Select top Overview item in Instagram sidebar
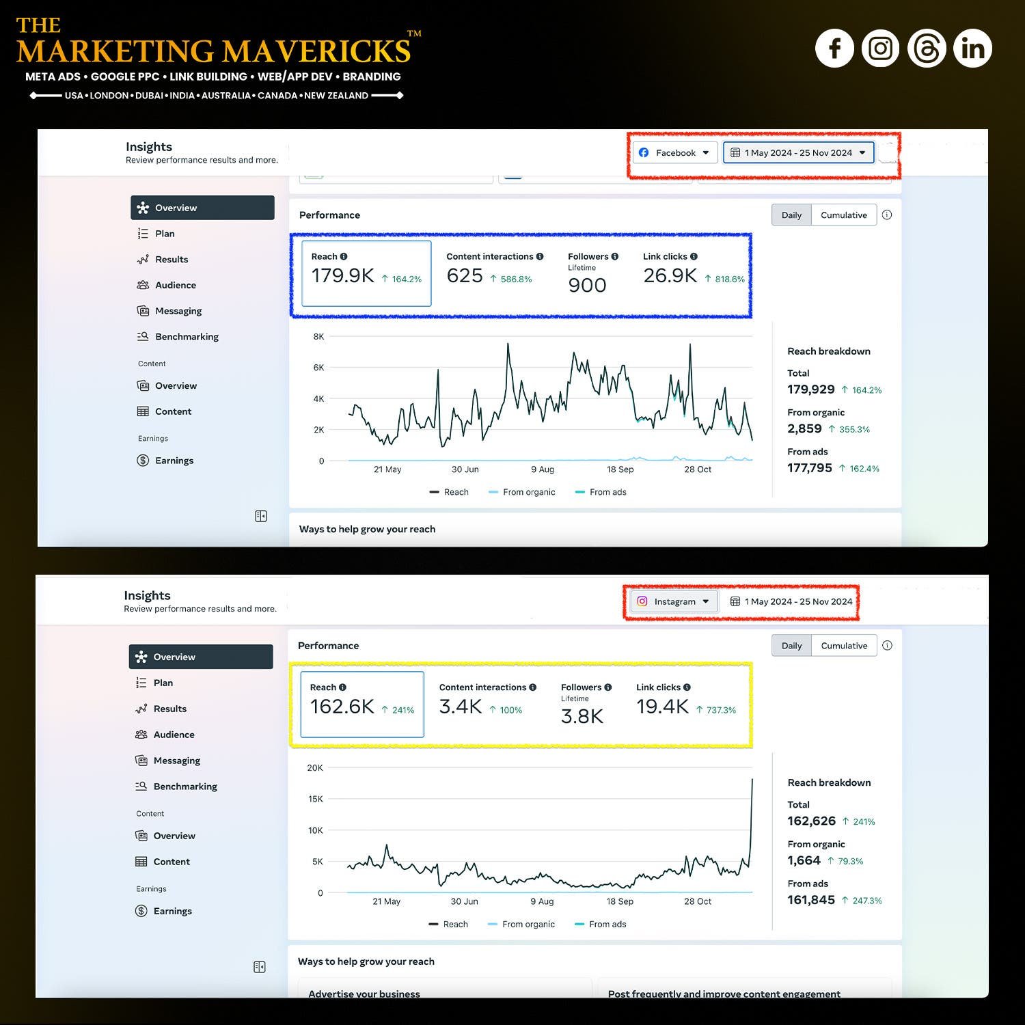The height and width of the screenshot is (1025, 1025). click(201, 657)
